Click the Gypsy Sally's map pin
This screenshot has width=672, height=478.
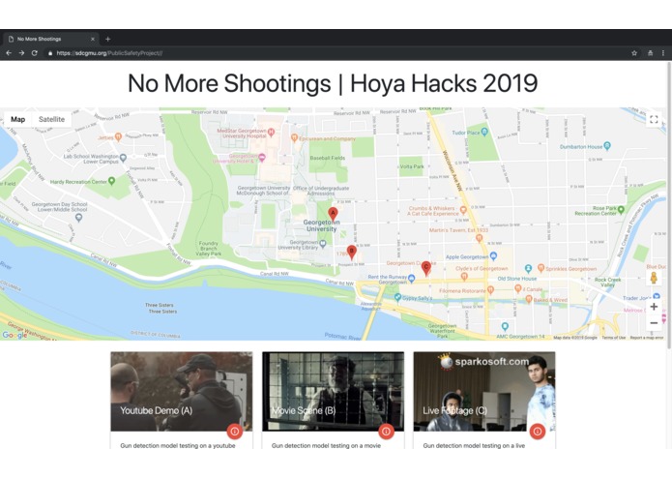[x=397, y=297]
